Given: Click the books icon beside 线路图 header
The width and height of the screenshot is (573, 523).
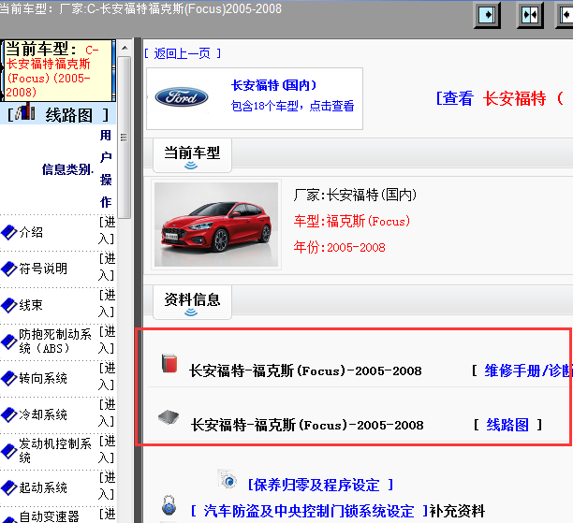Looking at the screenshot, I should [25, 111].
